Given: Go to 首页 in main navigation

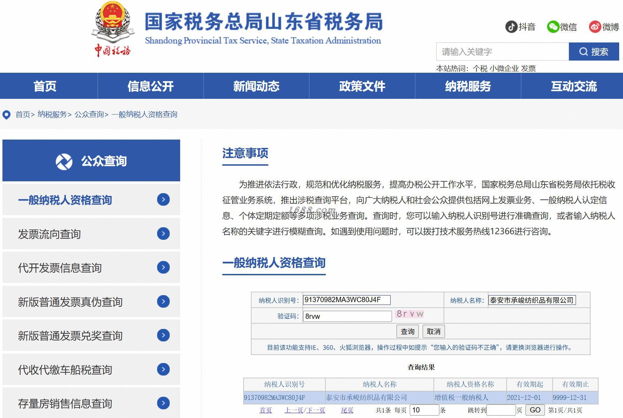Looking at the screenshot, I should 45,86.
